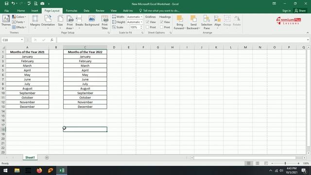Screen dimensions: 311x175
Task: Show hidden system tray icons
Action: tap(271, 171)
